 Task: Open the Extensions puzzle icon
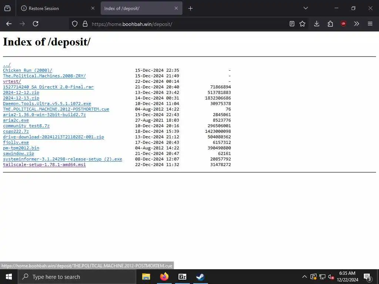tap(330, 24)
